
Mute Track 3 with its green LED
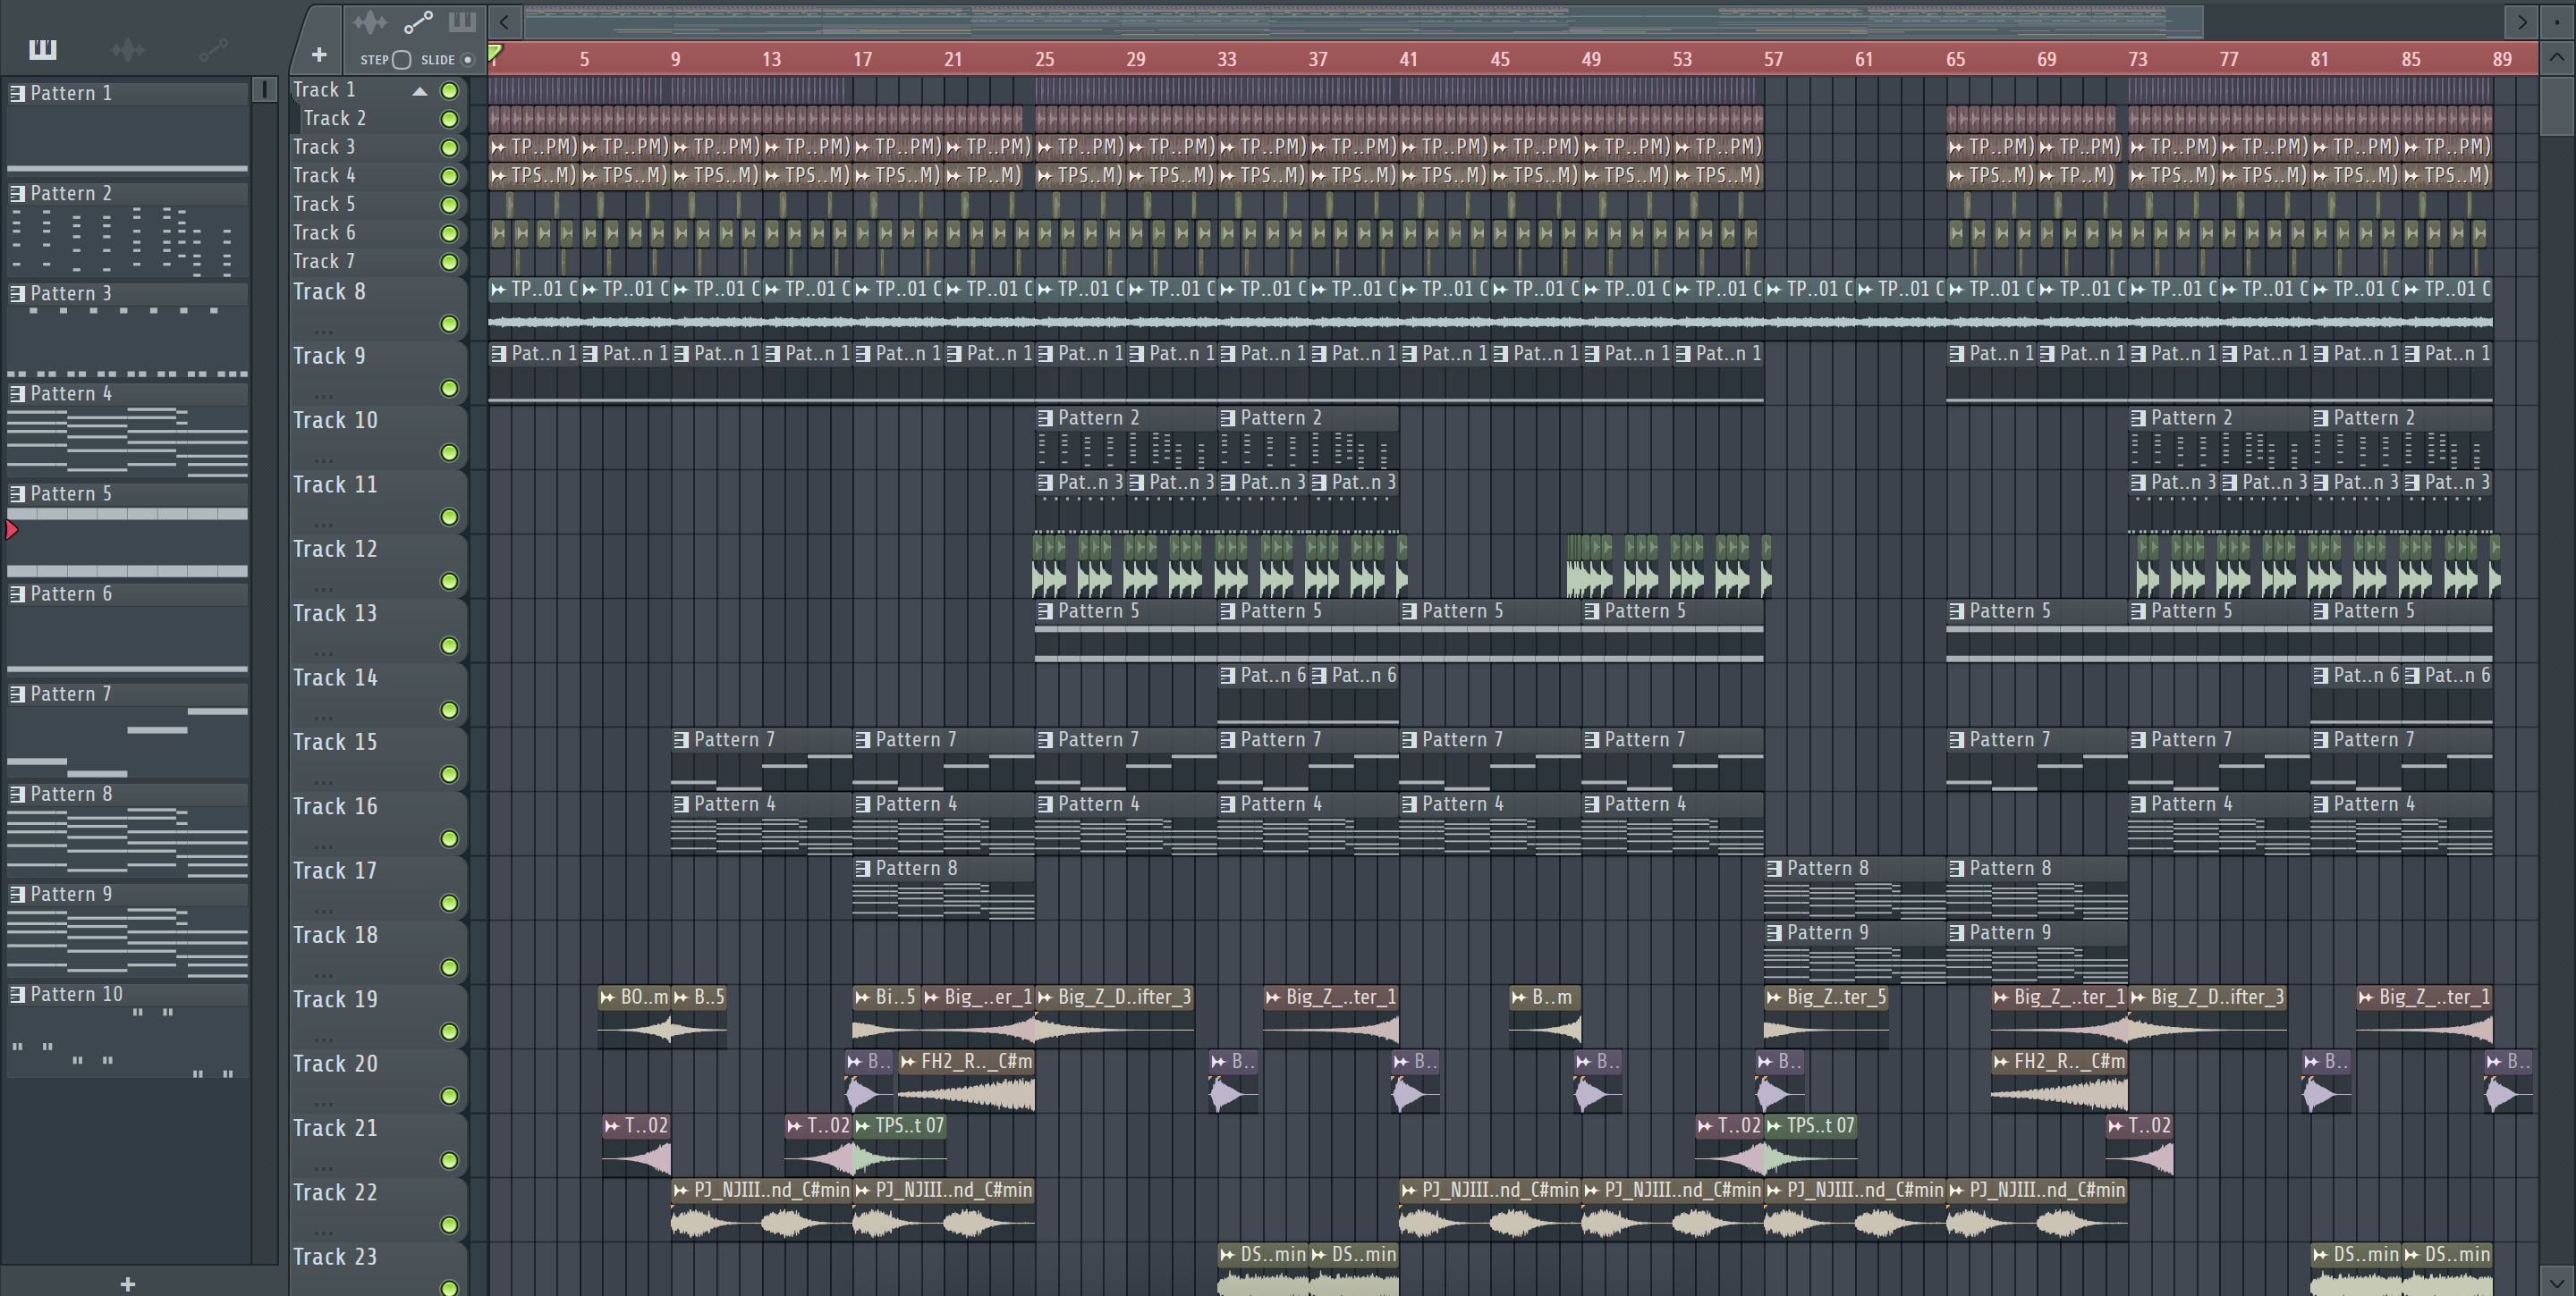tap(450, 147)
